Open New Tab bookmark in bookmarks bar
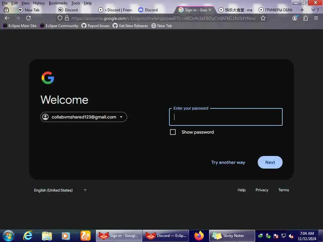 click(162, 26)
